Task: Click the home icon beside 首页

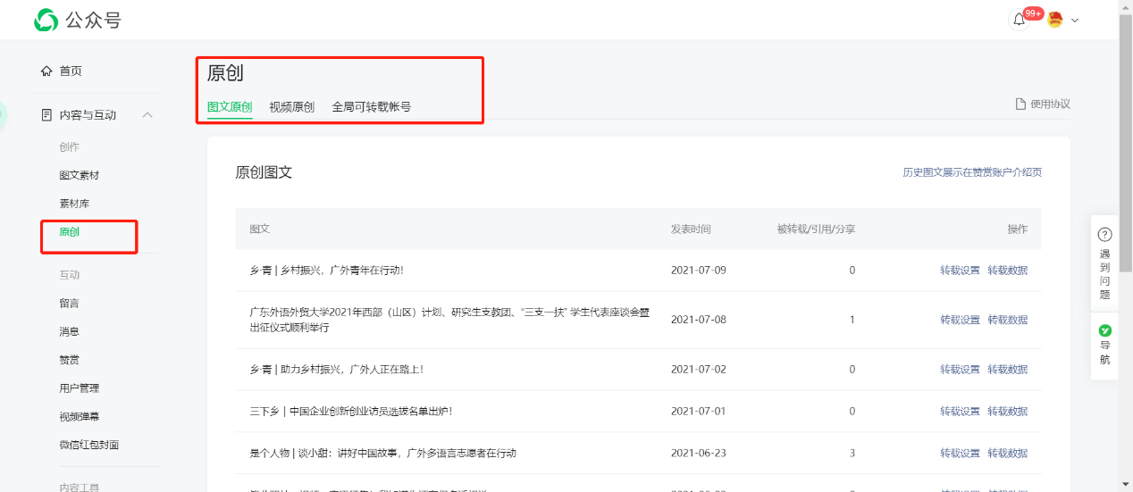Action: pyautogui.click(x=46, y=71)
